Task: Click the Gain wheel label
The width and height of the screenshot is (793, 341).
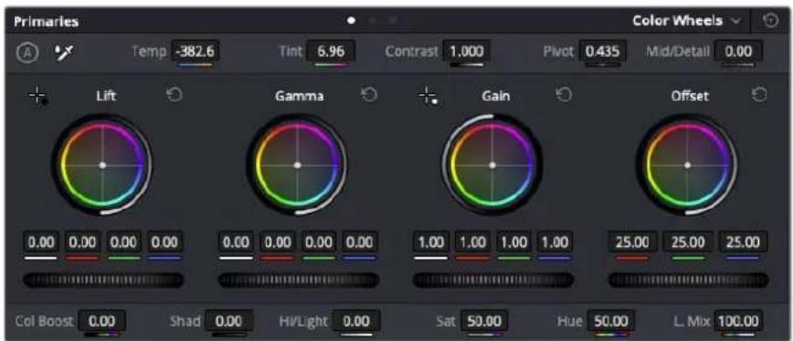Action: 495,96
